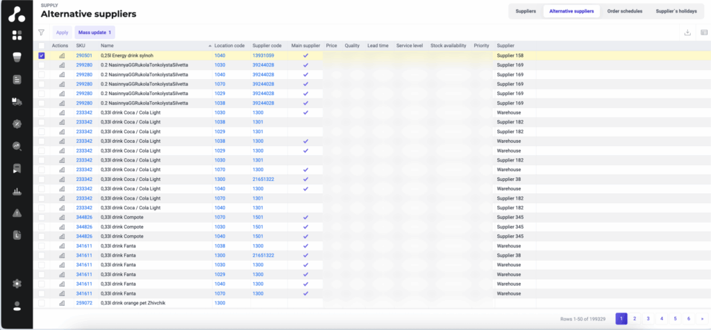Open supplier code 13931059 link

[x=263, y=55]
